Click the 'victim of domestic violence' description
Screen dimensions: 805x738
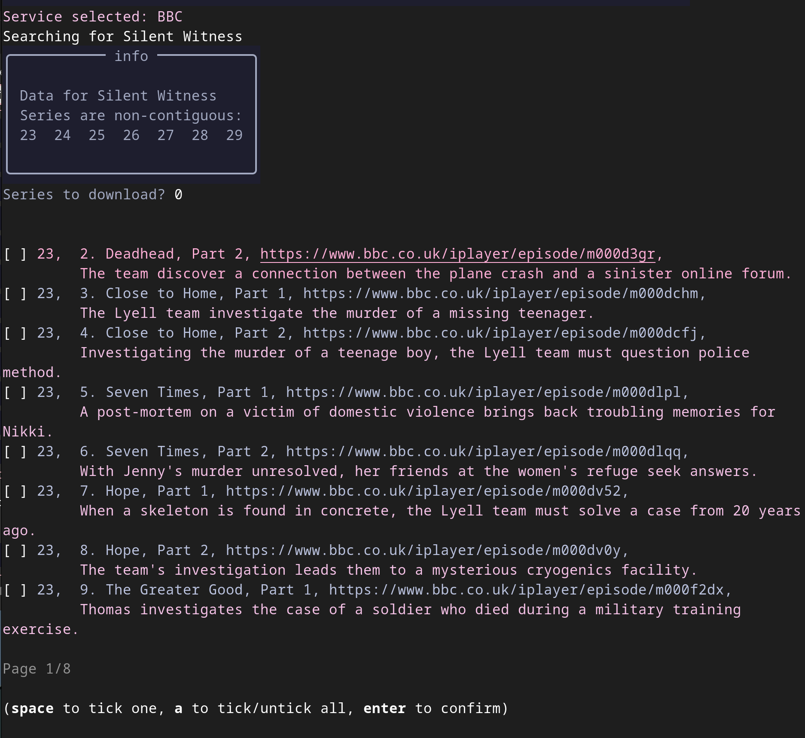coord(427,412)
